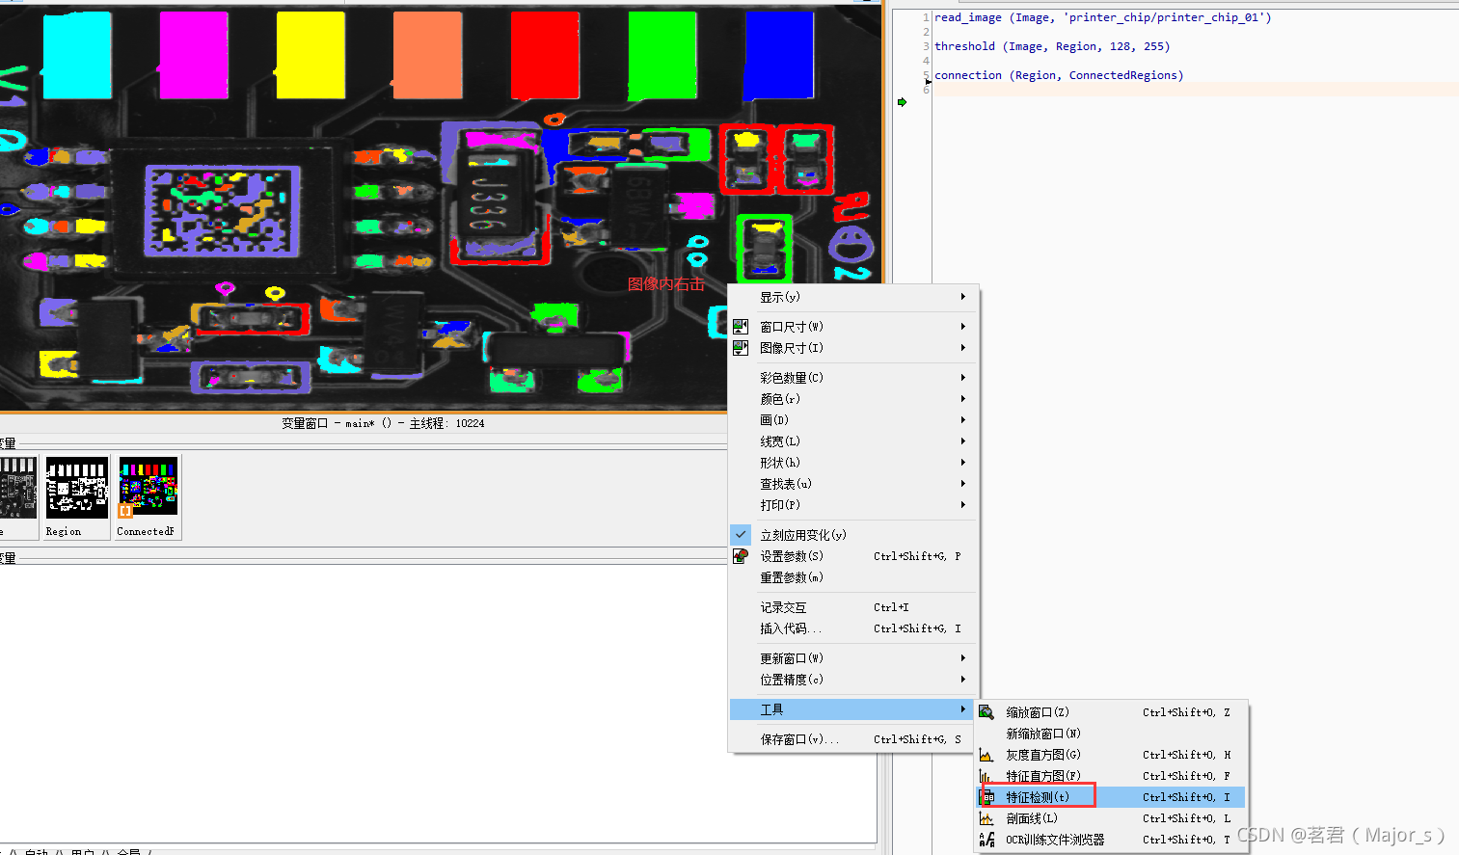Click the image size icon
This screenshot has width=1459, height=855.
point(741,348)
